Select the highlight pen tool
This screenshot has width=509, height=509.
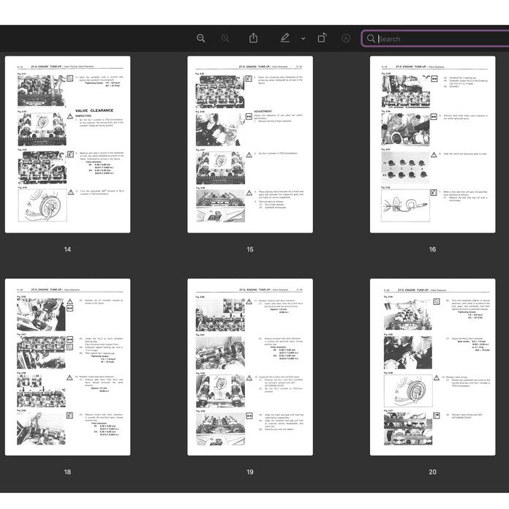coord(284,38)
